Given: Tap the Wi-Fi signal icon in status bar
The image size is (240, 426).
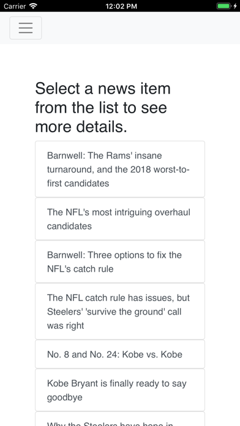Looking at the screenshot, I should tap(33, 6).
